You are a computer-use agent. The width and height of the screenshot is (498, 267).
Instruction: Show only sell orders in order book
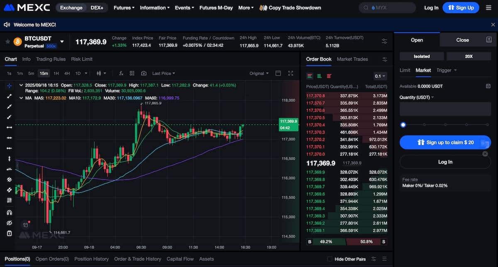[329, 76]
